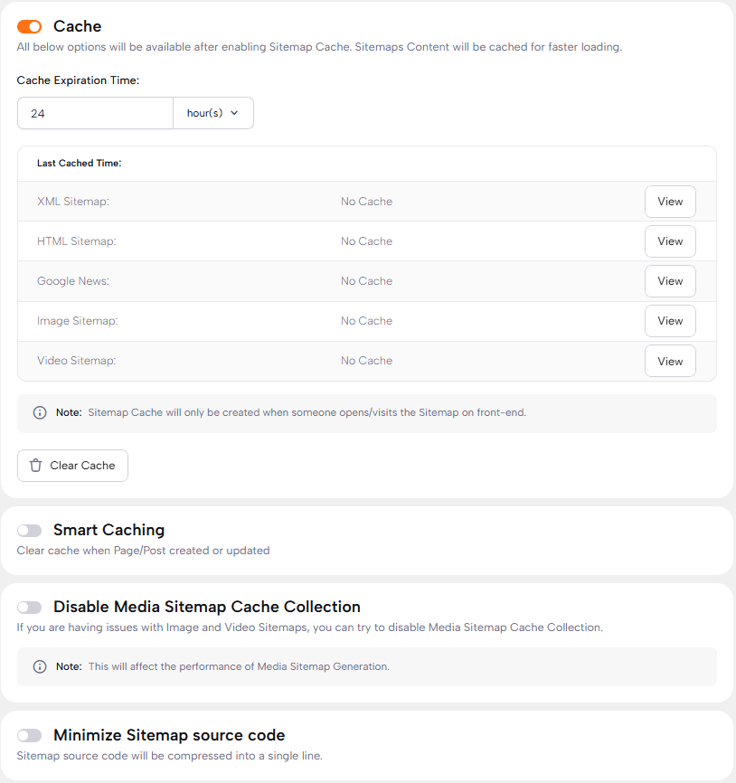Screen dimensions: 736x783
Task: Open View for the Image Sitemap
Action: click(669, 321)
